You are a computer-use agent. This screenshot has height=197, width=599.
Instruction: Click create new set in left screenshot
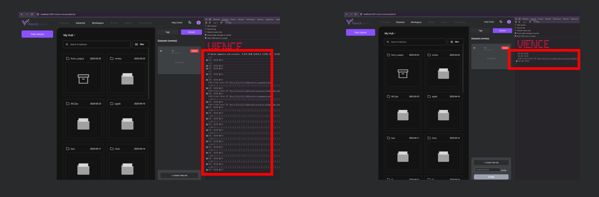(x=179, y=175)
